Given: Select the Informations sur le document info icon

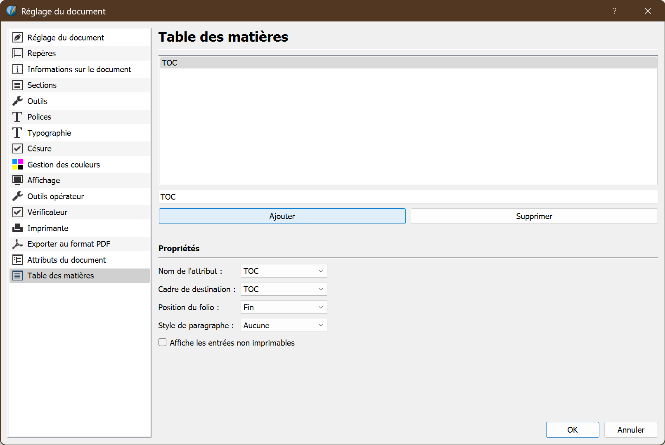Looking at the screenshot, I should (17, 69).
